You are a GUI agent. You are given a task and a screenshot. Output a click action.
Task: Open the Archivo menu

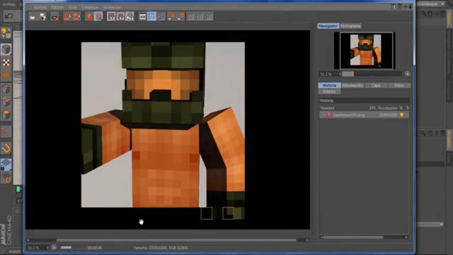tap(40, 7)
